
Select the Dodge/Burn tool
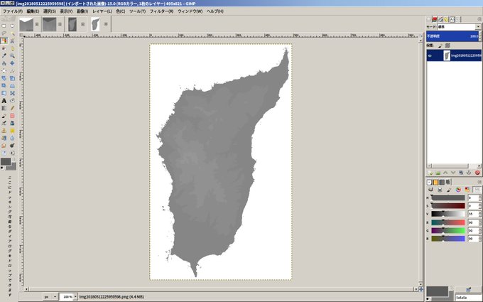(x=12, y=146)
